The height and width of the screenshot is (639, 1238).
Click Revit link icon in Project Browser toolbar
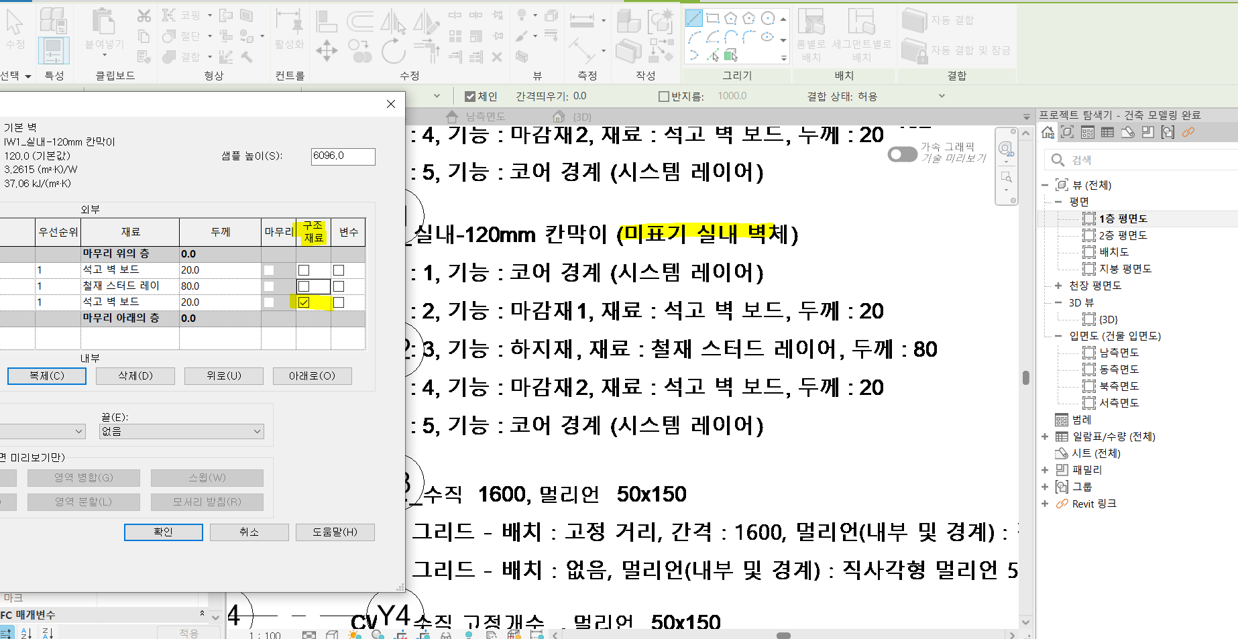1188,133
